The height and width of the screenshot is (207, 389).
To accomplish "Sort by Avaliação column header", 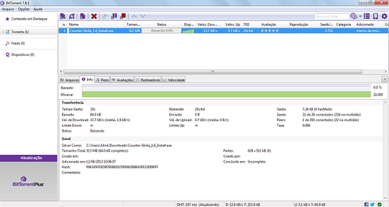I will [x=269, y=24].
